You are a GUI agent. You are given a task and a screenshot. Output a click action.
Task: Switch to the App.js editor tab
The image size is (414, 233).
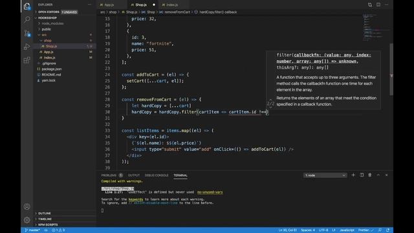tap(112, 5)
